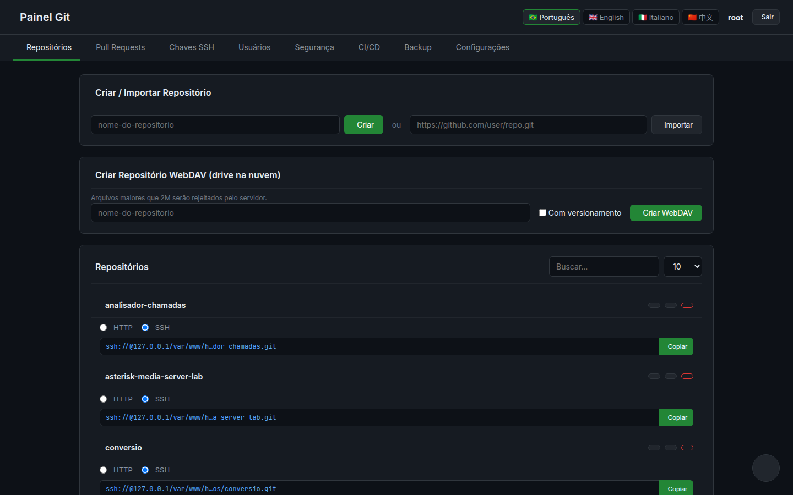Select HTTP protocol for conversio
The image size is (793, 495).
click(103, 470)
